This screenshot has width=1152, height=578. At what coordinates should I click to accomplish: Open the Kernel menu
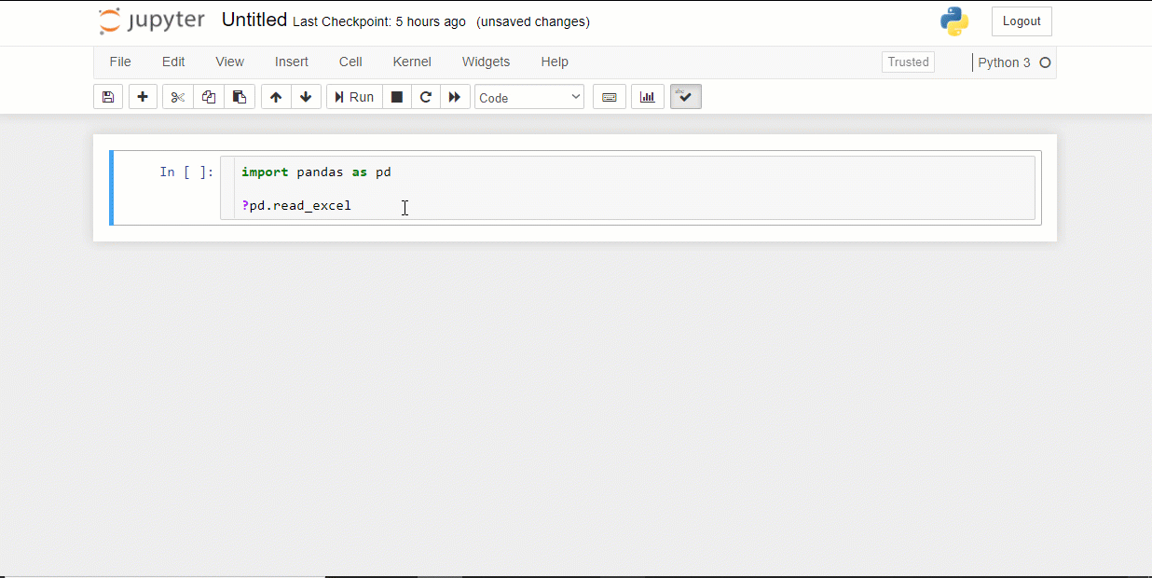click(x=412, y=62)
